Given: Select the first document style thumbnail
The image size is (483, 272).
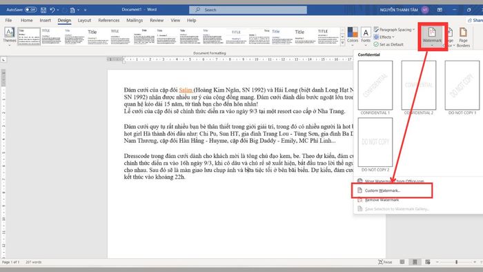Looking at the screenshot, I should (29, 37).
